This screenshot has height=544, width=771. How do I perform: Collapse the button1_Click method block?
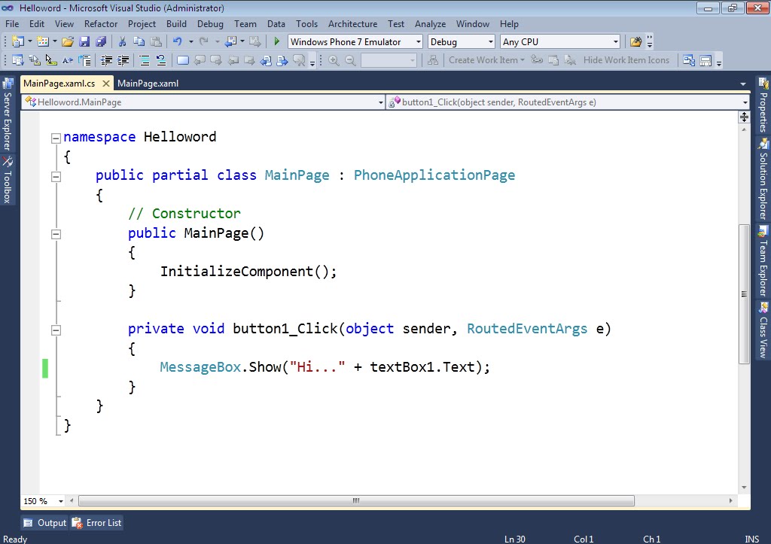[x=56, y=330]
